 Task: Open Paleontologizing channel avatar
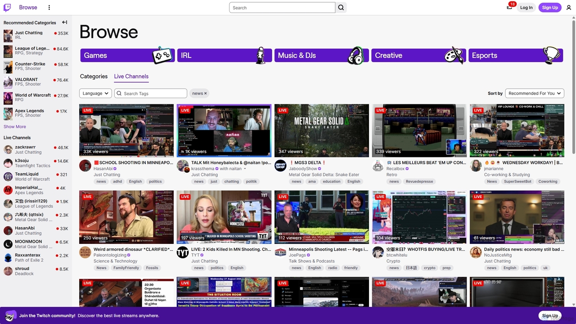tap(85, 252)
